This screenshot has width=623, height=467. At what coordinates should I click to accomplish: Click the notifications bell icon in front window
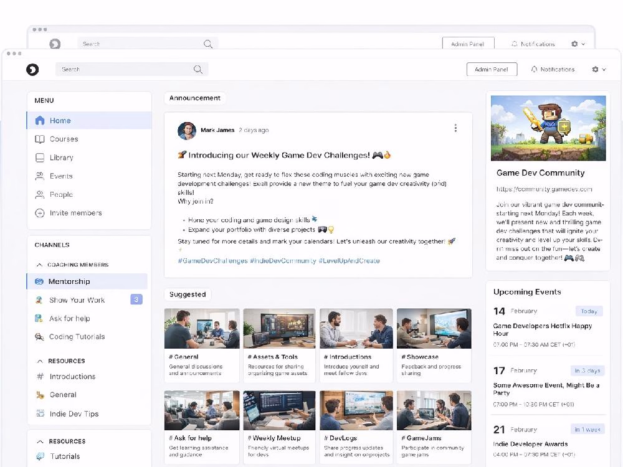(535, 69)
